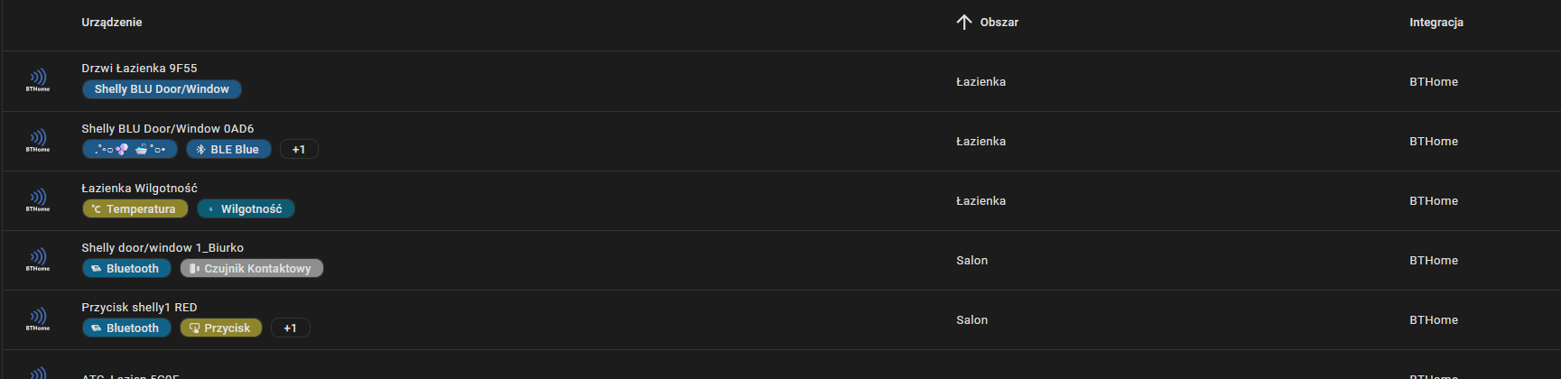Expand the +1 labels on Shelly 0AD6
The height and width of the screenshot is (379, 1561).
pos(299,150)
